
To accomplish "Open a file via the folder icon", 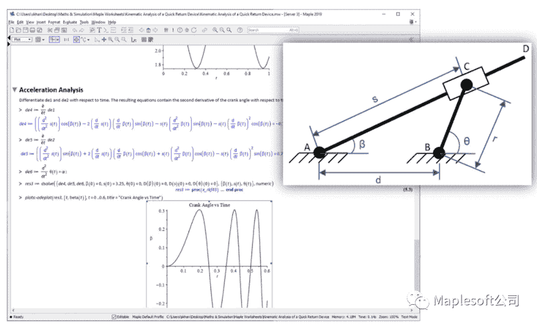I will click(x=19, y=30).
